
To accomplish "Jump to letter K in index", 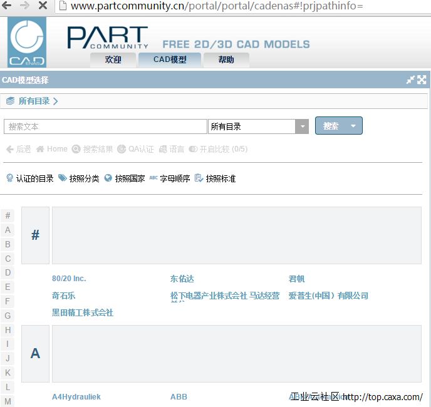I will coord(8,373).
